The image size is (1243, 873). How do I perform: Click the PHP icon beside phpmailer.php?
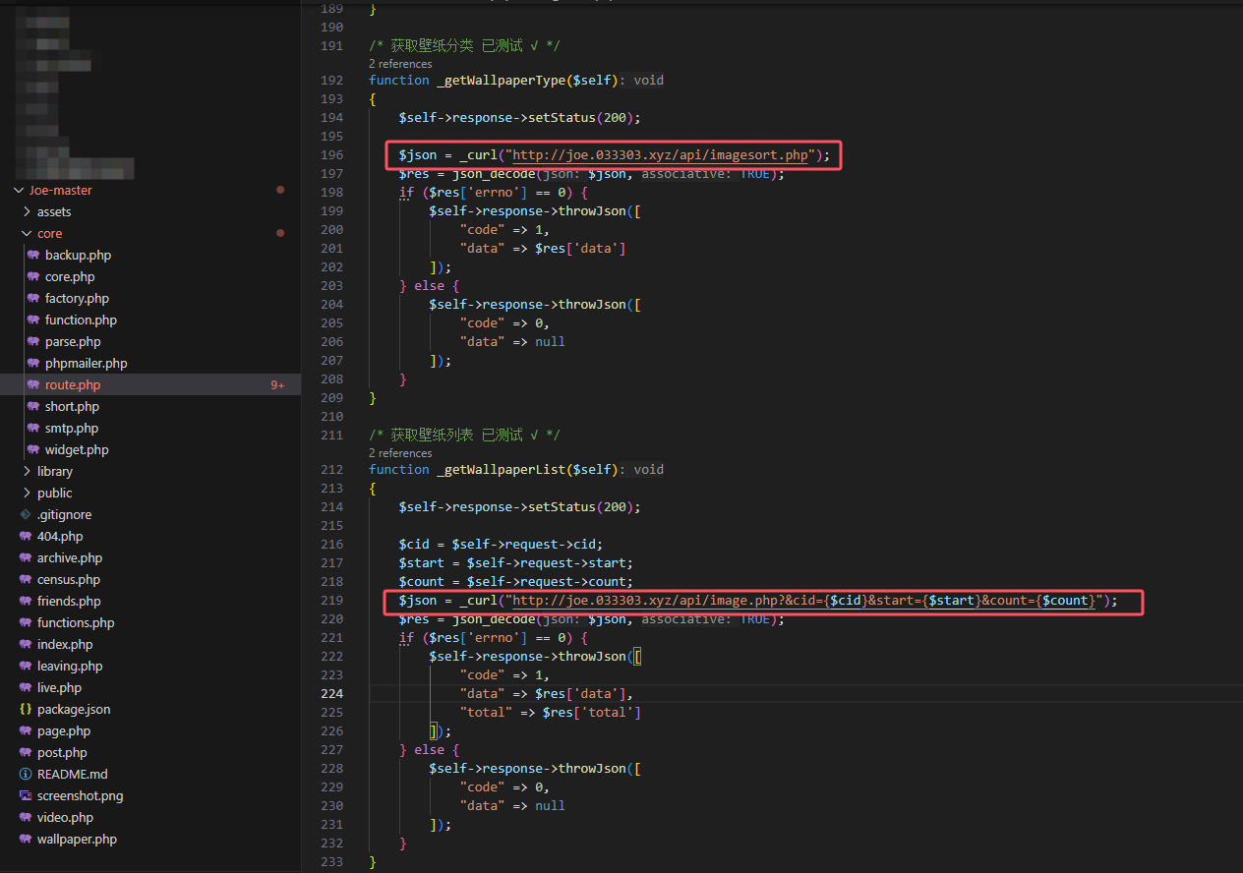(34, 363)
